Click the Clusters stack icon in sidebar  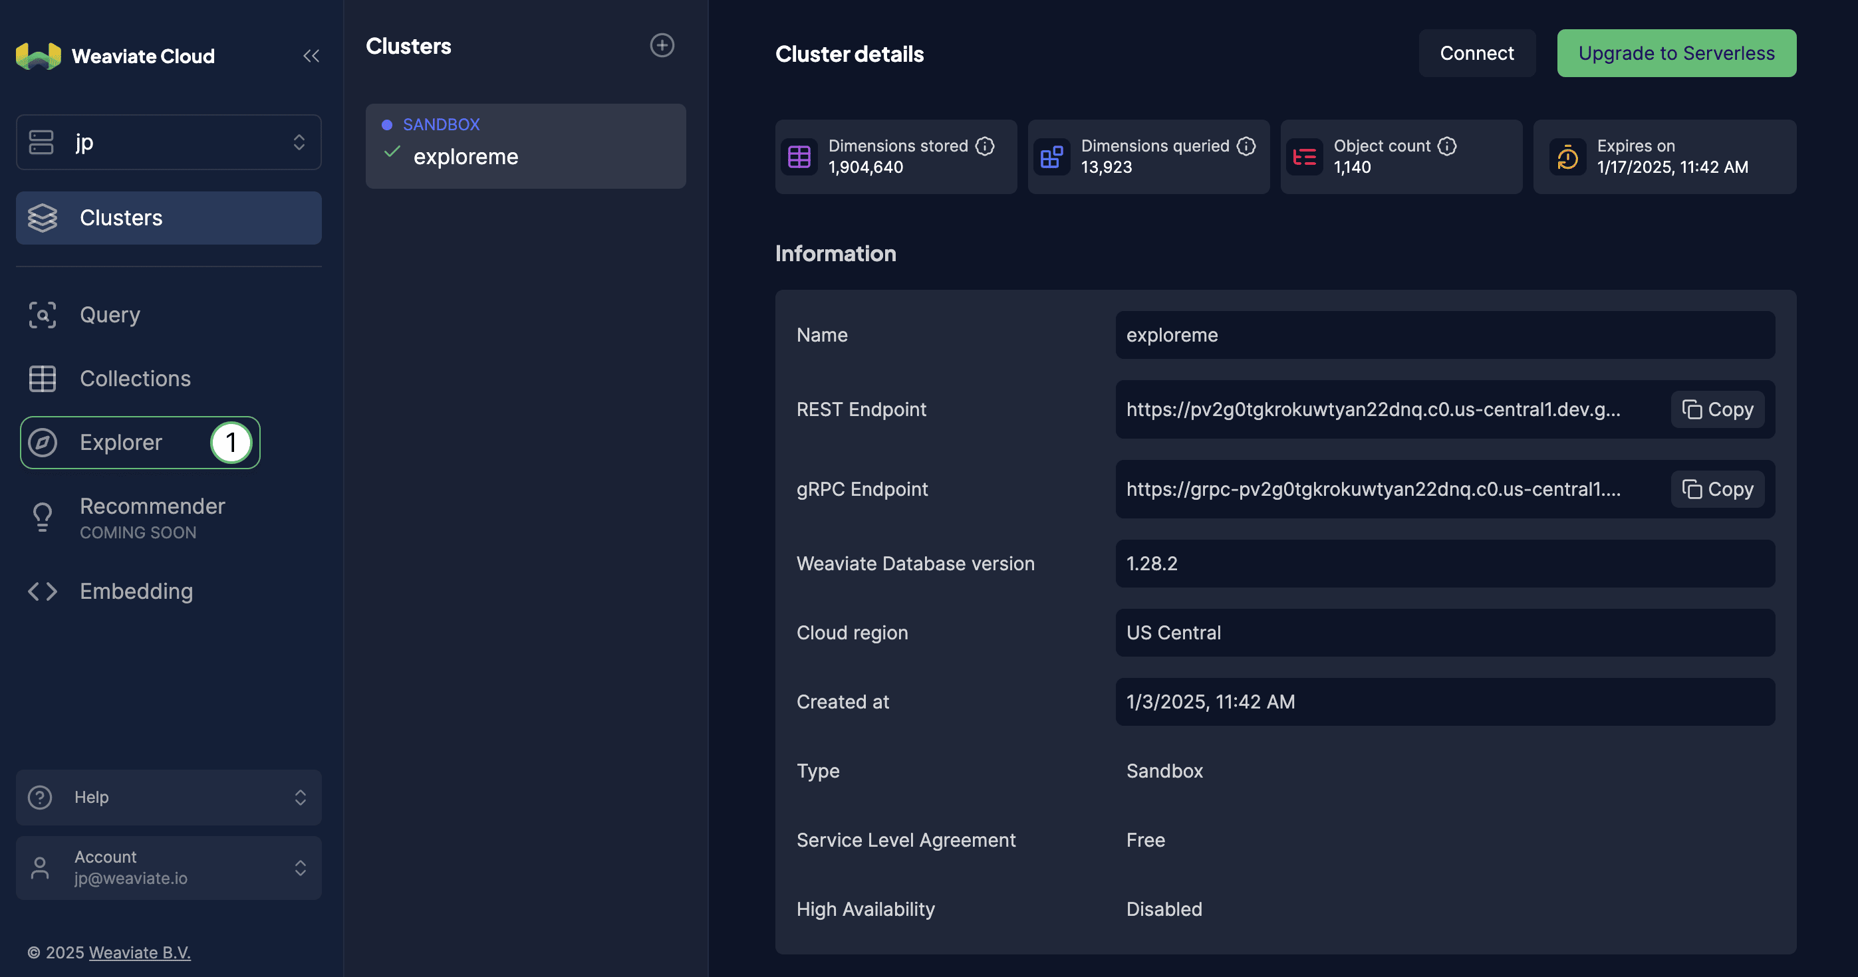point(43,218)
